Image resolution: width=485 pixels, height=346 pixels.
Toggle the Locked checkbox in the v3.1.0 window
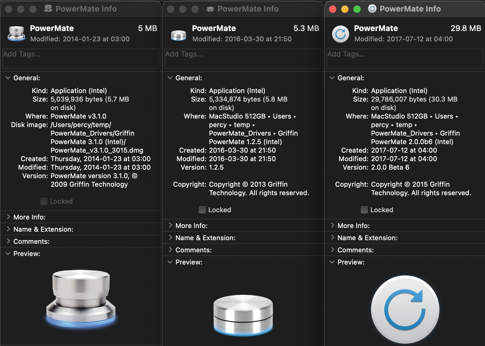coord(44,201)
